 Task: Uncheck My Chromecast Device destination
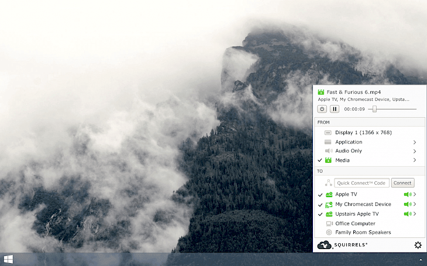321,205
